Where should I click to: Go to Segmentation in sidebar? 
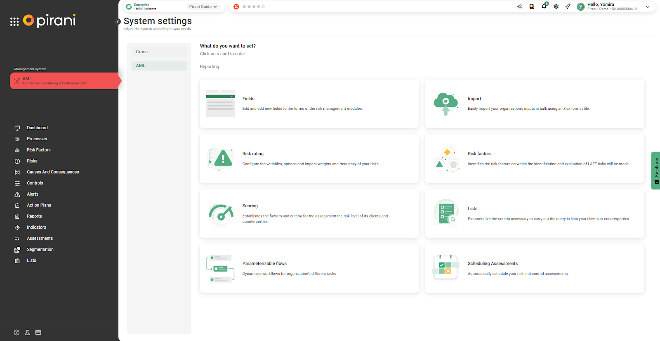(40, 250)
